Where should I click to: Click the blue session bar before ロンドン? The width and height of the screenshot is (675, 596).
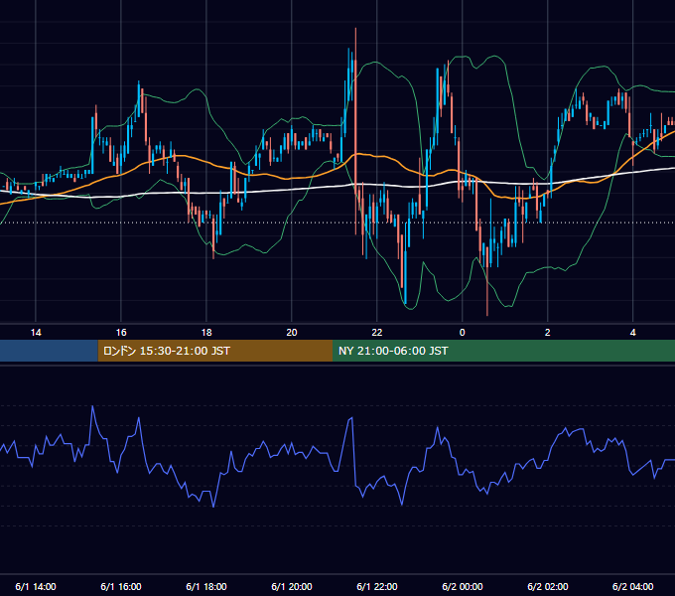click(49, 351)
